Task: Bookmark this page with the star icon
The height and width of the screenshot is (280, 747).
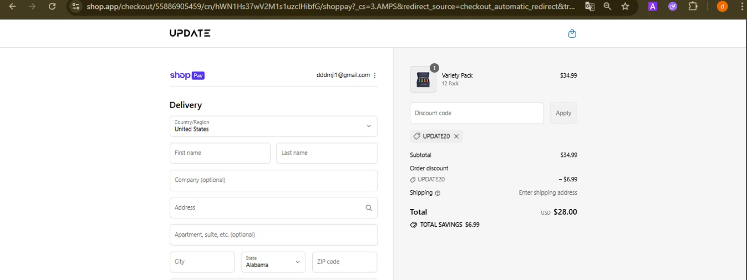Action: [x=625, y=6]
